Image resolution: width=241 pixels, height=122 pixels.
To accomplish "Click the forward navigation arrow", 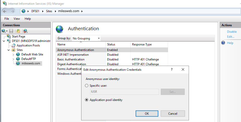I will 13,11.
